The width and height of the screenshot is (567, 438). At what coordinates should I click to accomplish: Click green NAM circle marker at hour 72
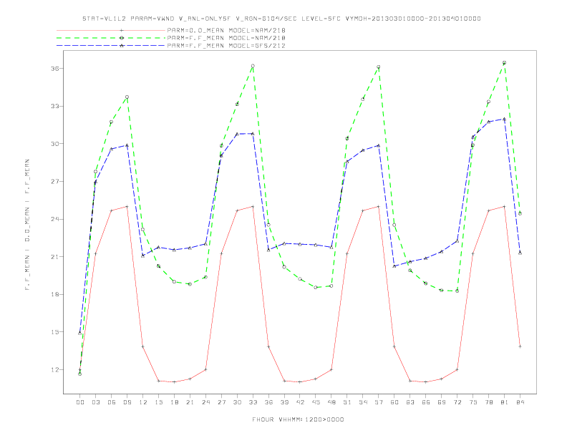(x=457, y=291)
